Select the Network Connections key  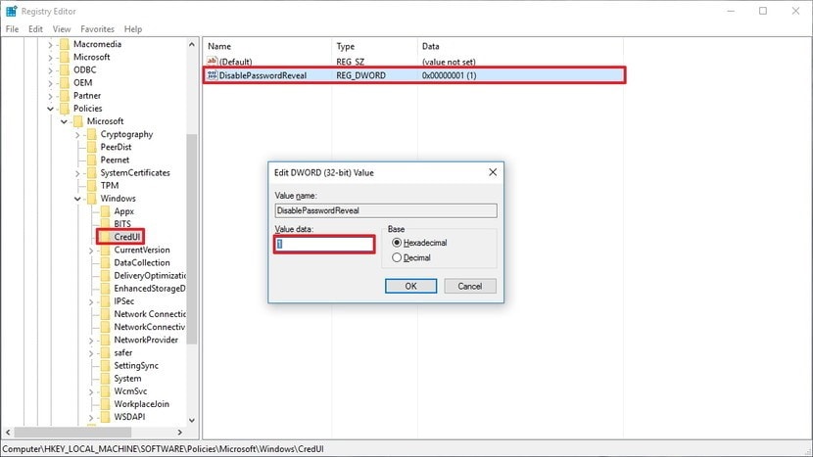[x=150, y=314]
